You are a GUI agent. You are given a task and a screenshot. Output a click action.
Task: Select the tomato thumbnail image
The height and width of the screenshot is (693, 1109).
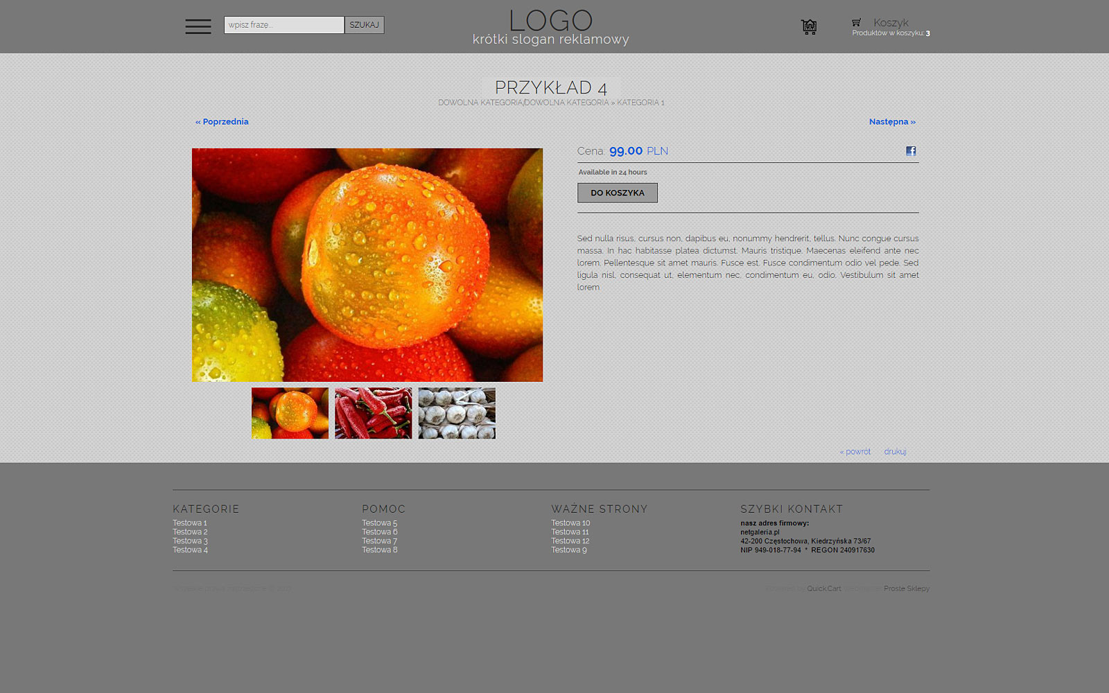[x=290, y=413]
